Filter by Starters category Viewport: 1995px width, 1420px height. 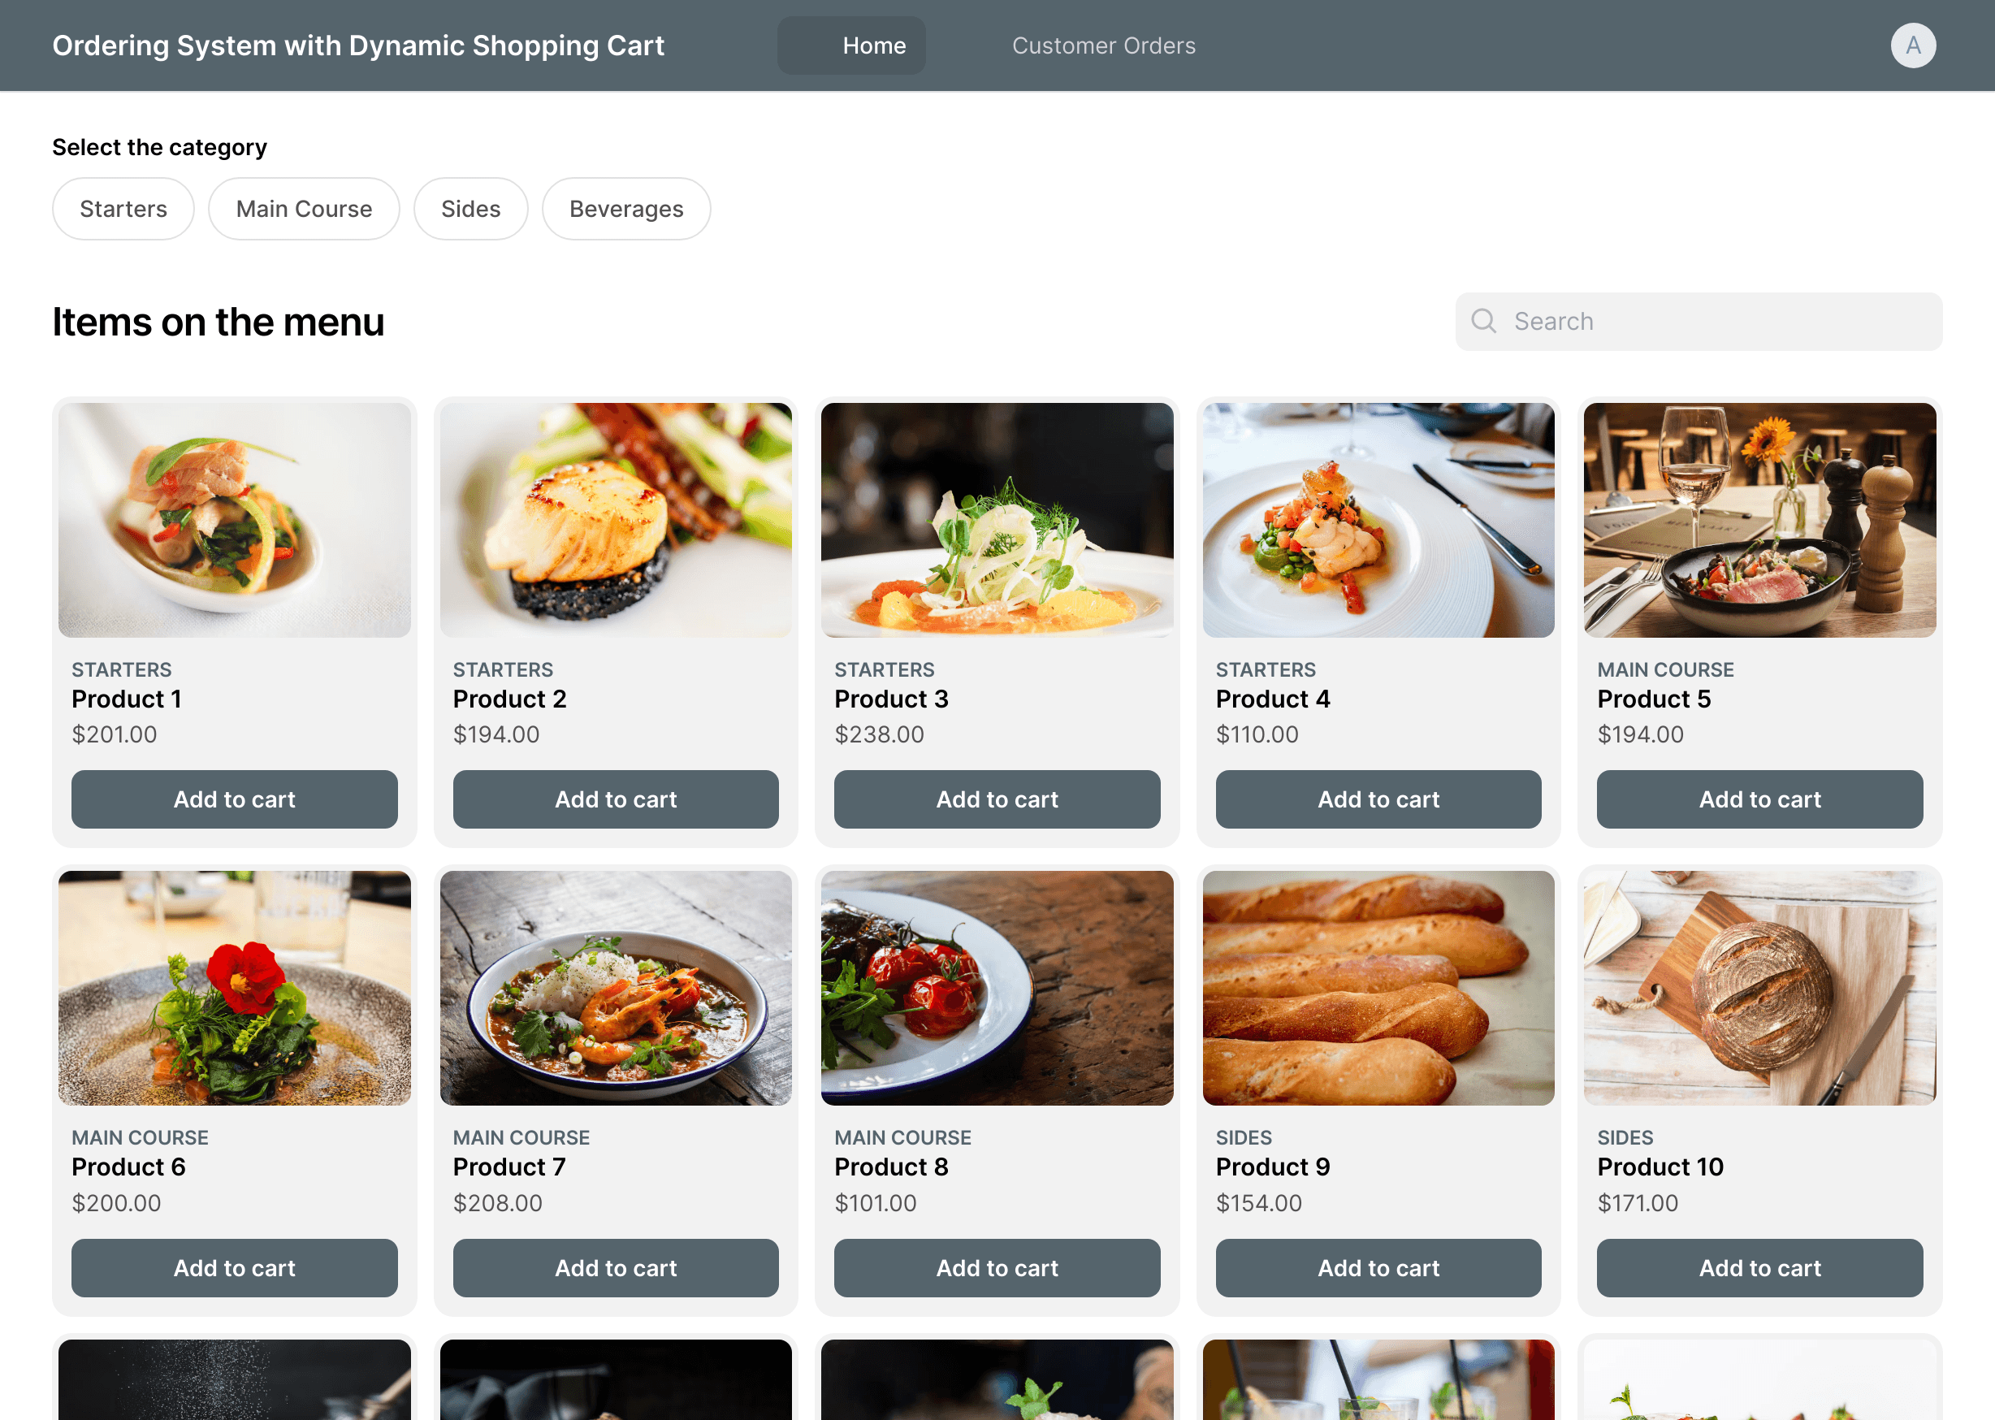123,209
